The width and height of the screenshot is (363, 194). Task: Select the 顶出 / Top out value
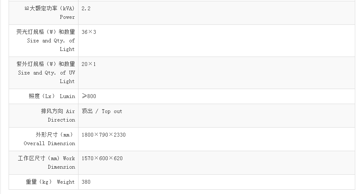coord(102,111)
